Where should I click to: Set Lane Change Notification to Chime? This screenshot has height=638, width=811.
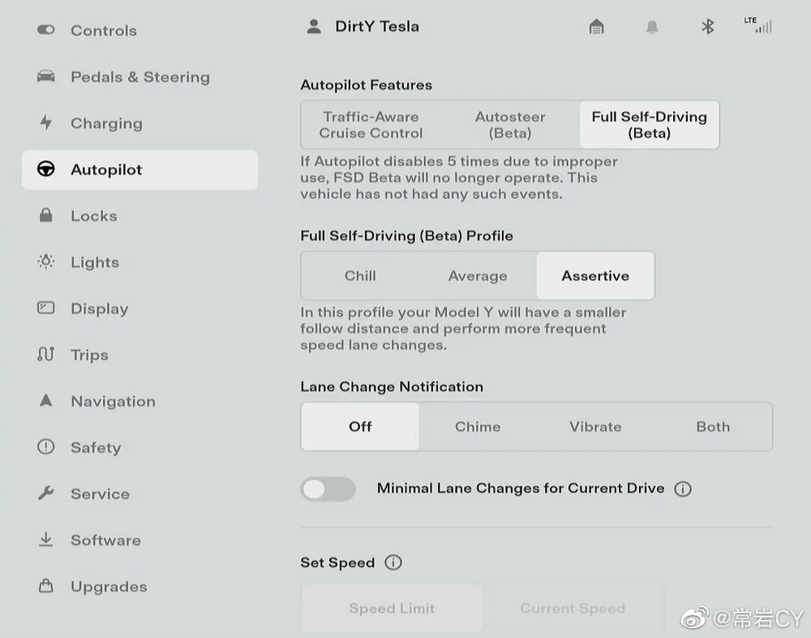[x=478, y=426]
